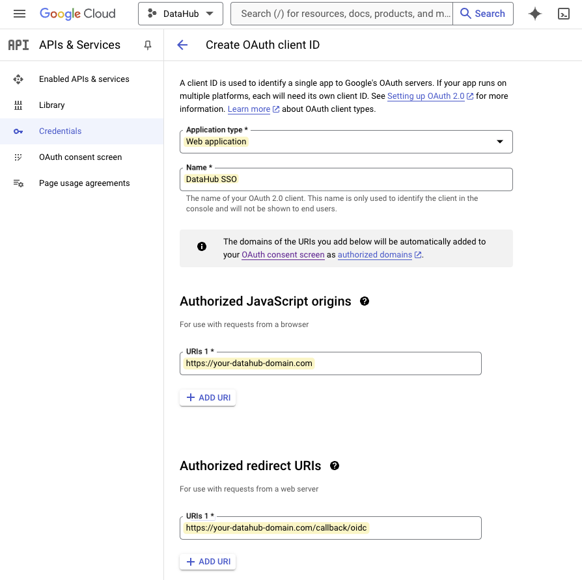This screenshot has width=582, height=580.
Task: Click the Library icon
Action: 18,105
